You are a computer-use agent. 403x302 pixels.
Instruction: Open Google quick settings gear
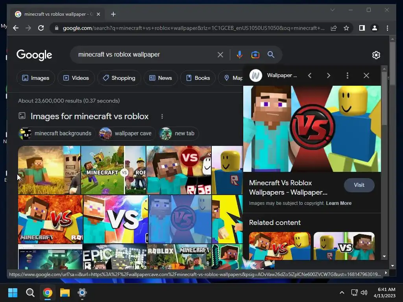pyautogui.click(x=376, y=55)
